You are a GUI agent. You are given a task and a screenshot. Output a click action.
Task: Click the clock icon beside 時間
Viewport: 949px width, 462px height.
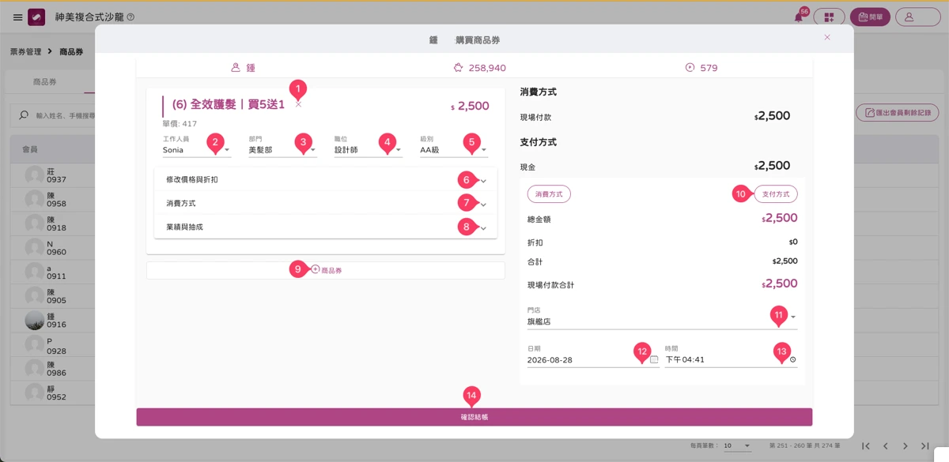tap(792, 359)
